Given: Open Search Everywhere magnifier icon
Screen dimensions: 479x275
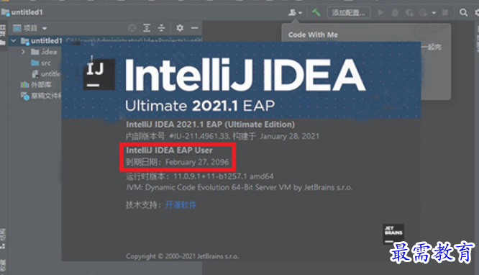Looking at the screenshot, I should [463, 12].
